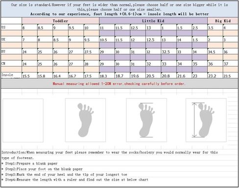Select the foot image with toe and heel marks
The height and width of the screenshot is (188, 239).
coord(146,120)
